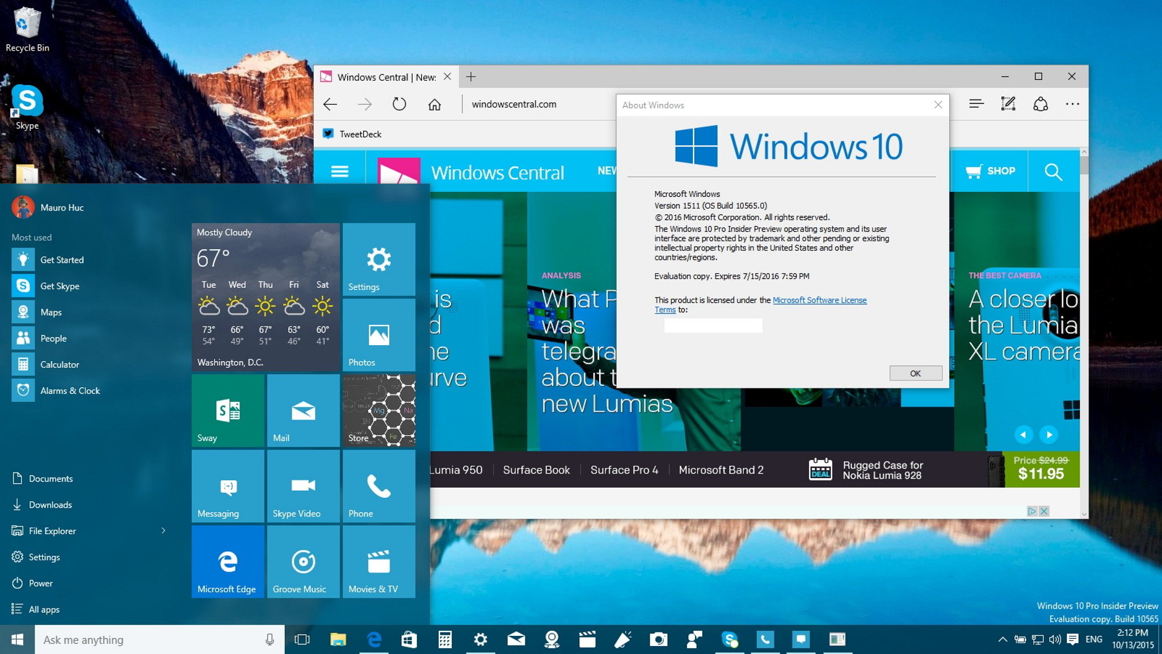Open the Groove Music tile
The height and width of the screenshot is (654, 1162).
304,561
